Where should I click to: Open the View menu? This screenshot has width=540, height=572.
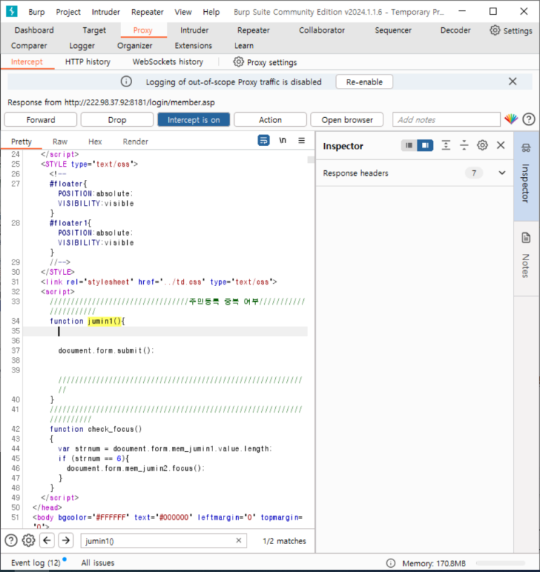(x=183, y=12)
